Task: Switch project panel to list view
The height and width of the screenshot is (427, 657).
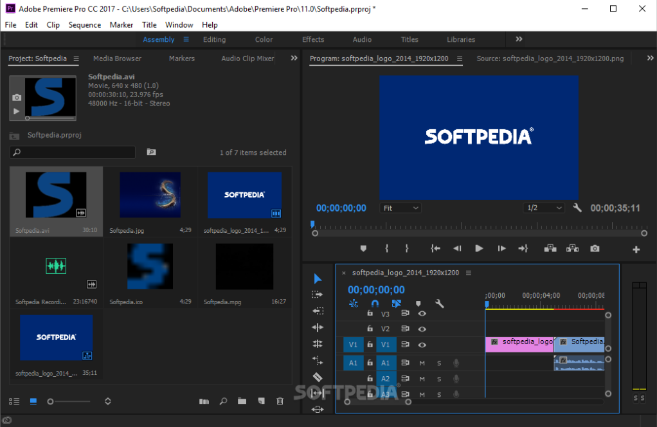Action: coord(14,401)
